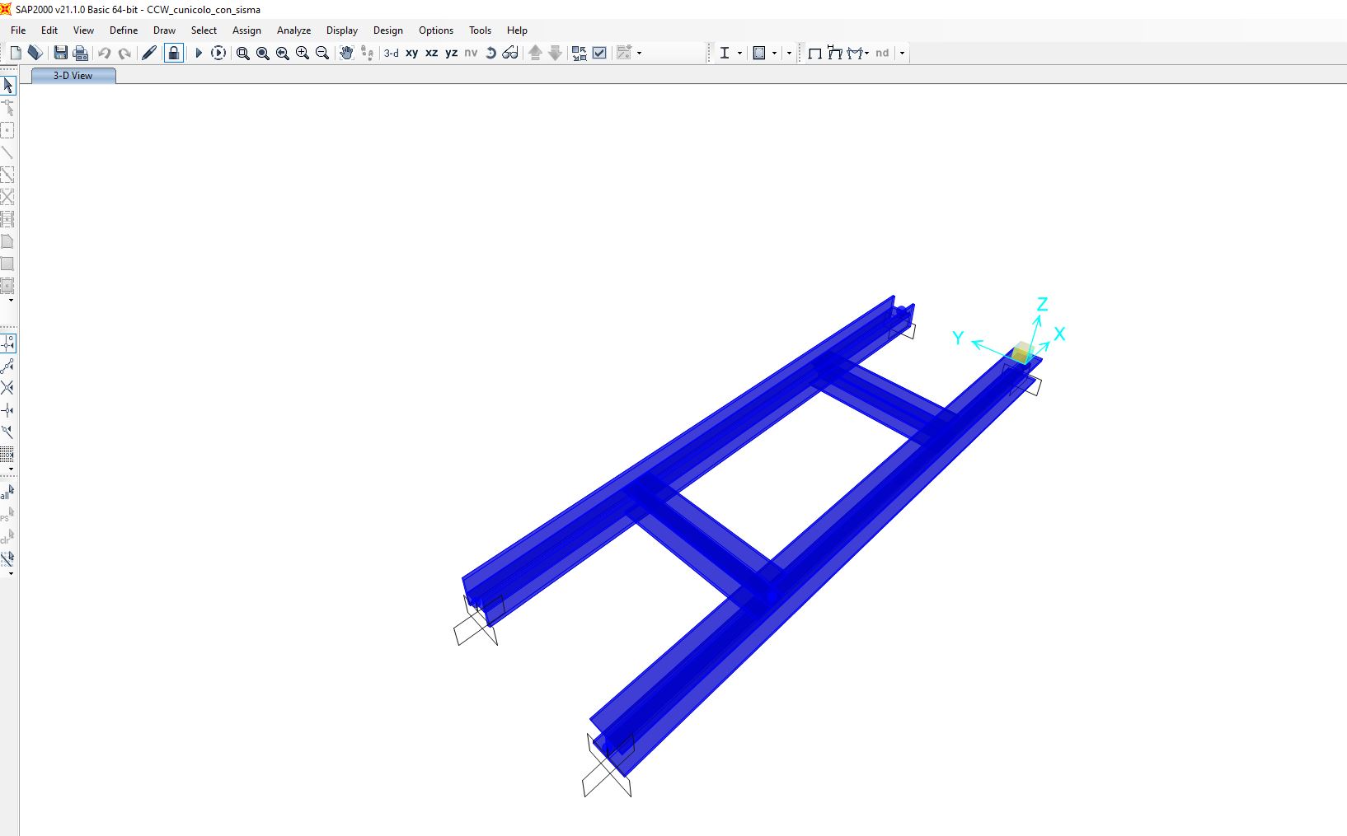Click the Select All icon in sidebar
Screen dimensions: 1347x836
7,493
